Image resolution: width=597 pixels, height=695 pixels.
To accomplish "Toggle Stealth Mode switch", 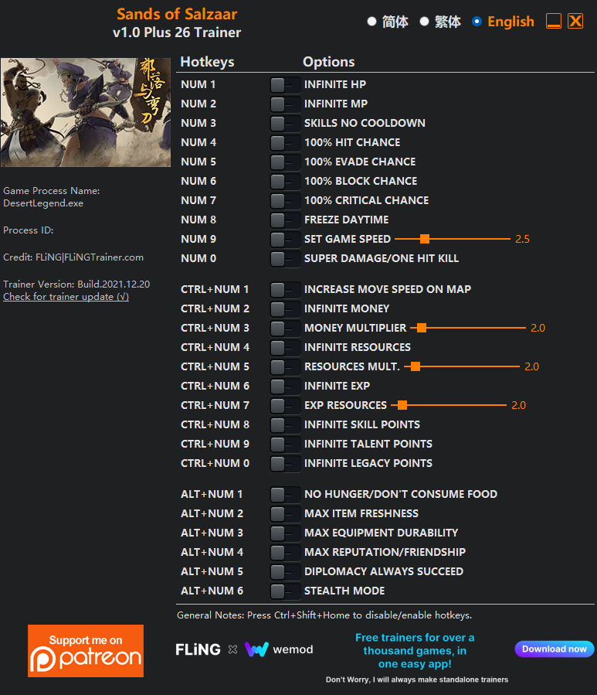I will pos(285,591).
